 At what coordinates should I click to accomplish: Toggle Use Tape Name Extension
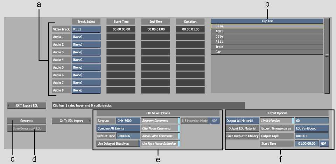pos(160,143)
